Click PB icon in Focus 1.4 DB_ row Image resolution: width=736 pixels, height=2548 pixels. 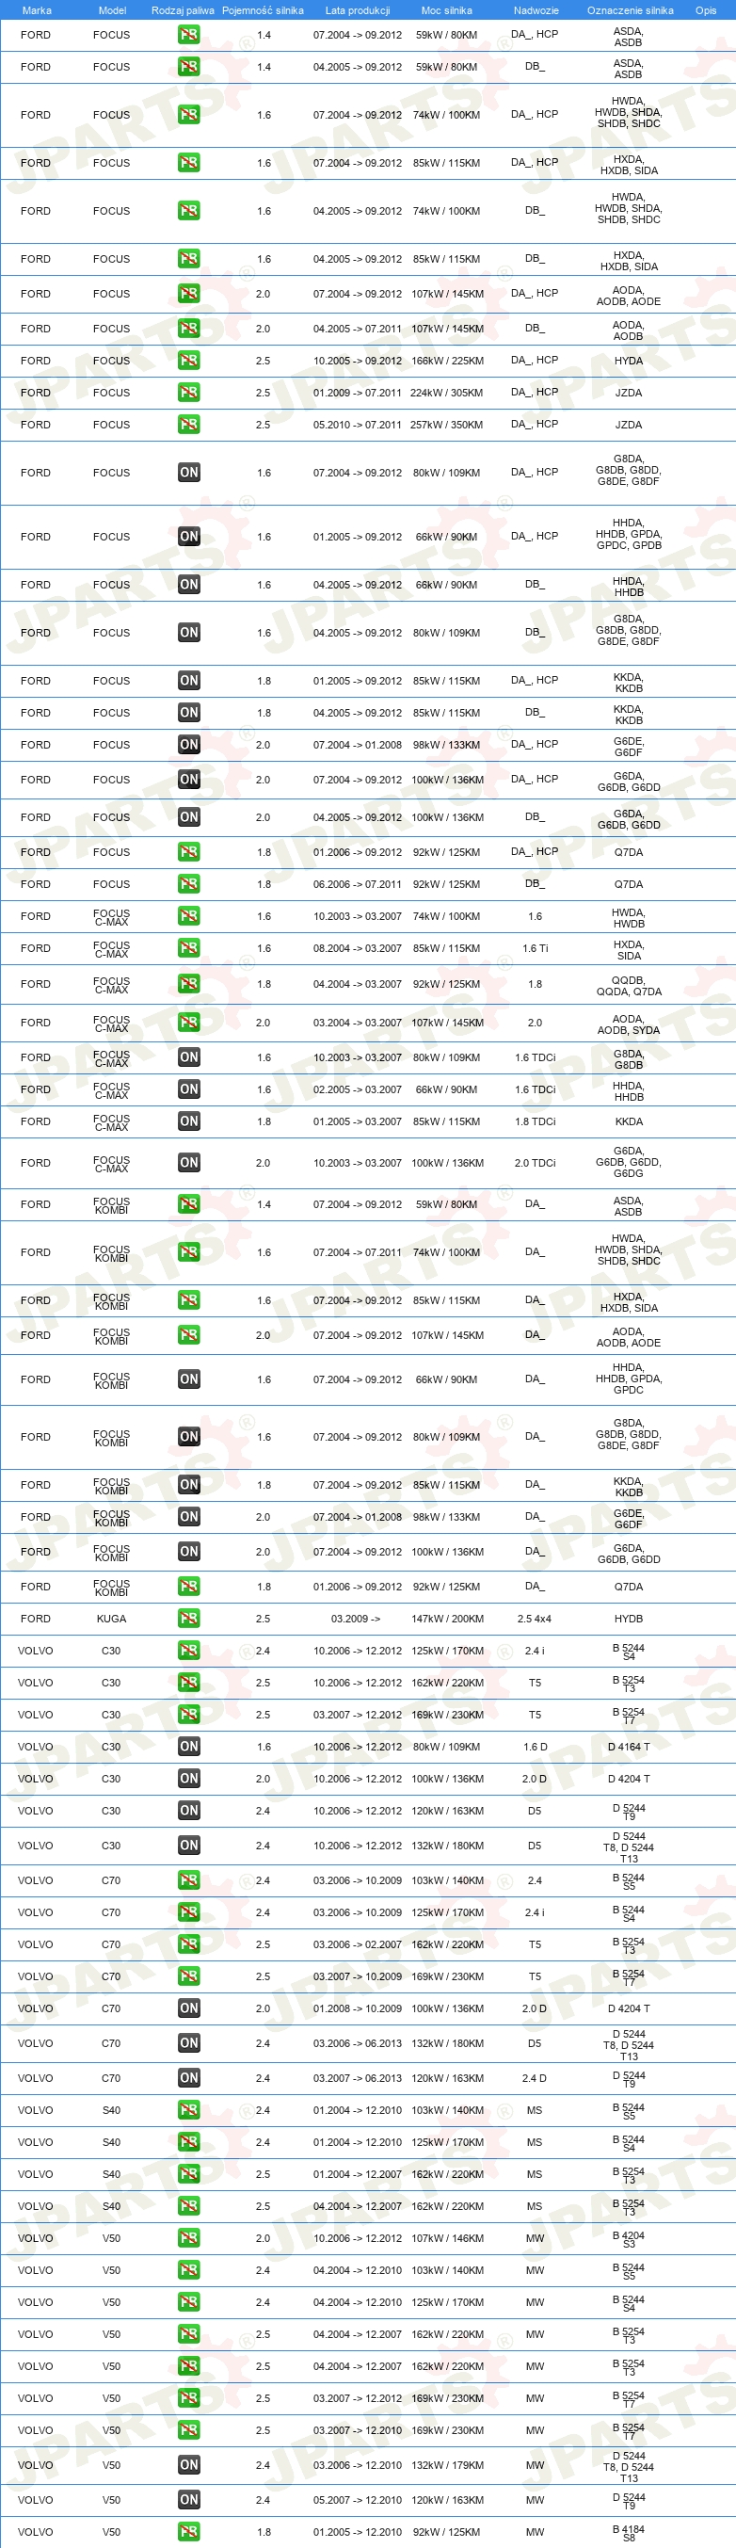click(189, 66)
